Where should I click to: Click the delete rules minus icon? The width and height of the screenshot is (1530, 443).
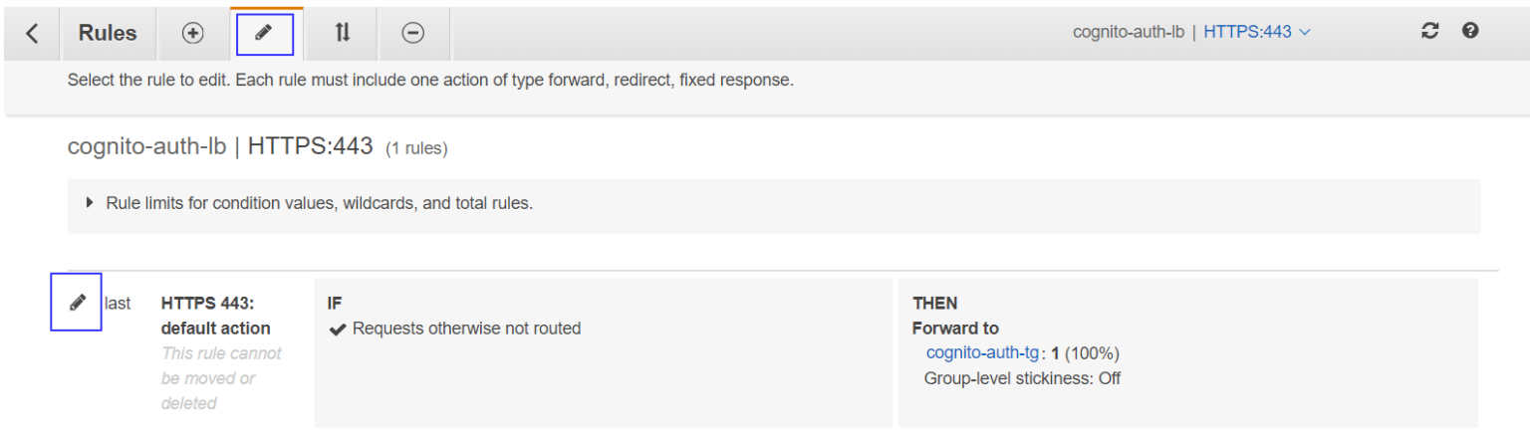pyautogui.click(x=412, y=33)
